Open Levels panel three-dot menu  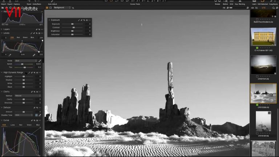coord(42,33)
